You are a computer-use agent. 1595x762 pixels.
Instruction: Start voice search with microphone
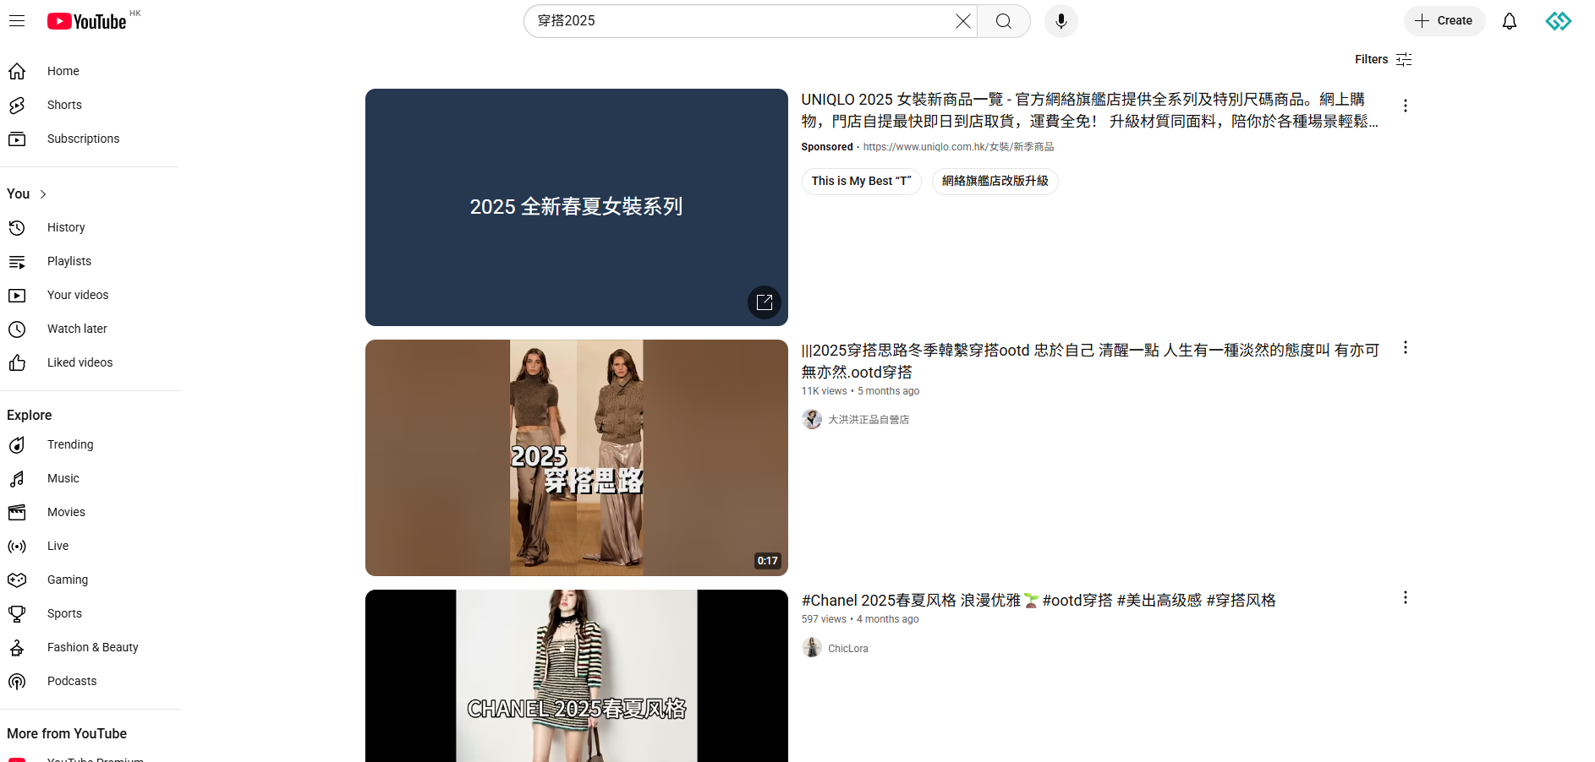(x=1061, y=21)
